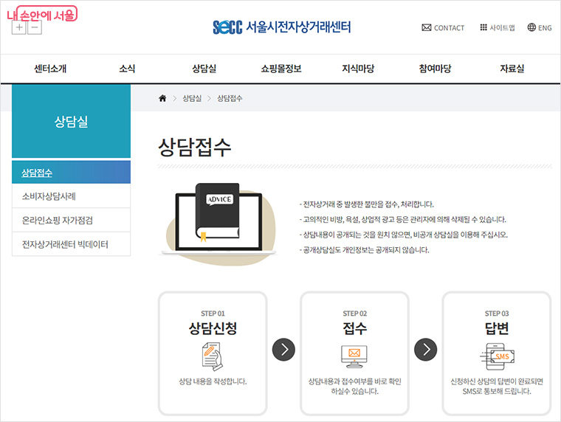Click the minus zoom-out button
The image size is (561, 422).
35,27
